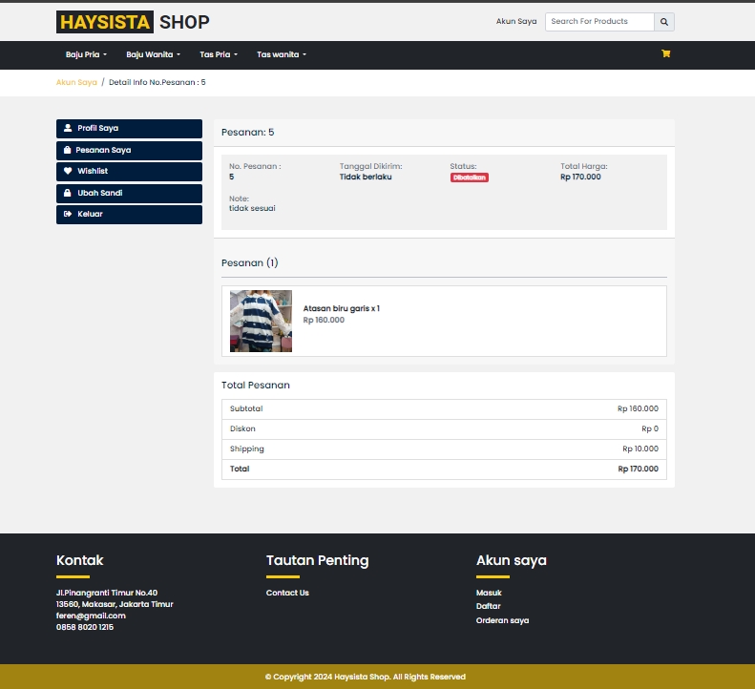Click 'Tidak berlaku' shipping date value

click(x=366, y=177)
